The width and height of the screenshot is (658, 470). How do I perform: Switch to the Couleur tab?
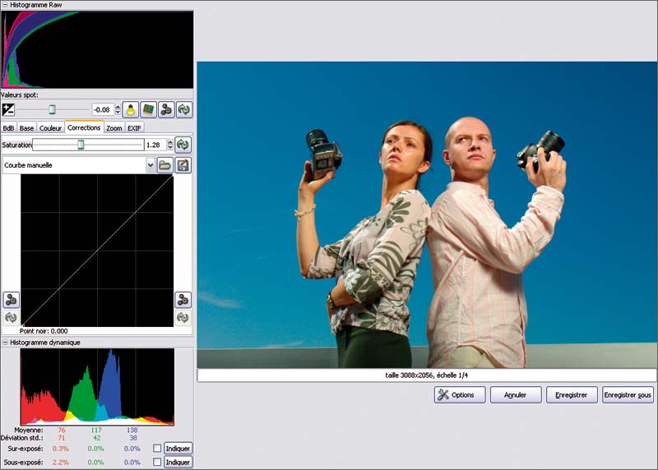coord(51,128)
